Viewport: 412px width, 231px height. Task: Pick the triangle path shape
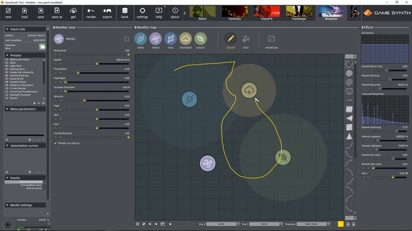349,137
